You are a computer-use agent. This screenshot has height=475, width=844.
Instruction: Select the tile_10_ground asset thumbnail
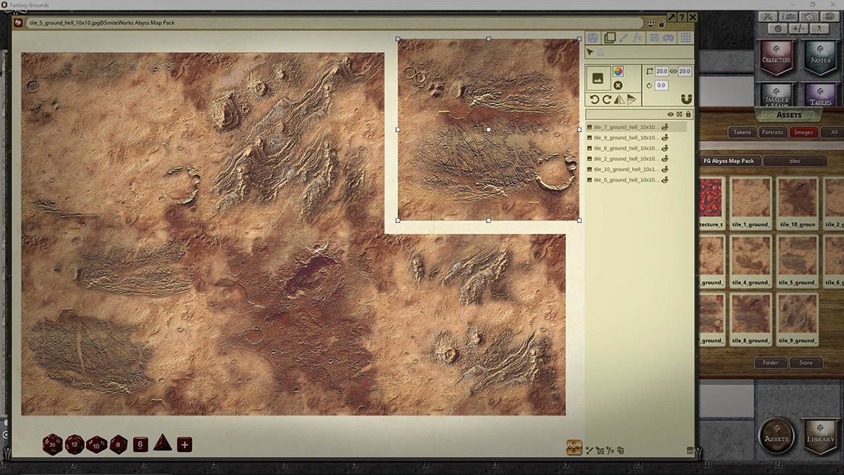[797, 203]
